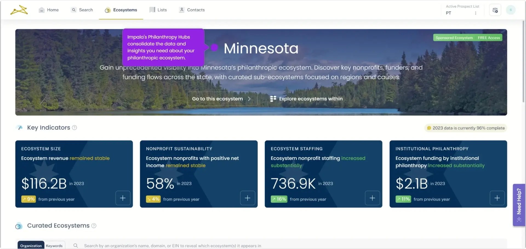
Task: Click the Key Indicators help question-mark icon
Action: pos(74,128)
